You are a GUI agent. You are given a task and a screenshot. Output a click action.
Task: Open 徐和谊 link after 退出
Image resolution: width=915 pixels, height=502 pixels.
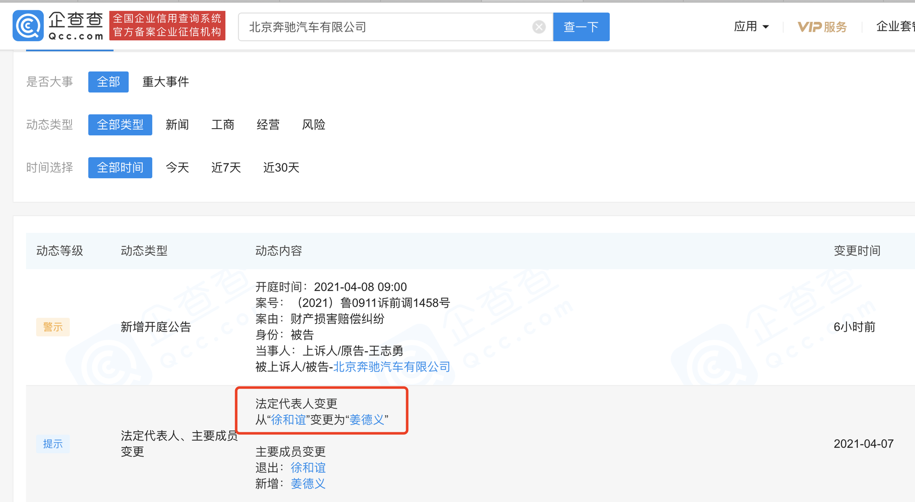point(308,468)
